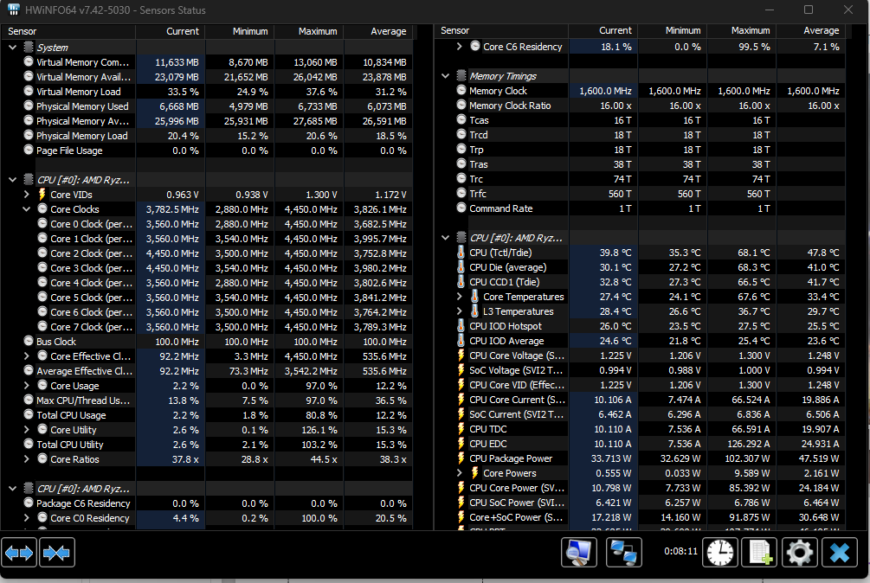The width and height of the screenshot is (870, 583).
Task: Click the Bus Clock sensor circle icon
Action: point(29,341)
